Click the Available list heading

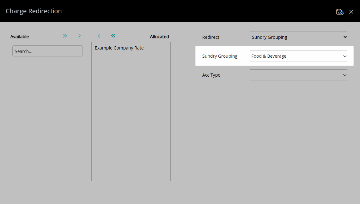pyautogui.click(x=20, y=37)
